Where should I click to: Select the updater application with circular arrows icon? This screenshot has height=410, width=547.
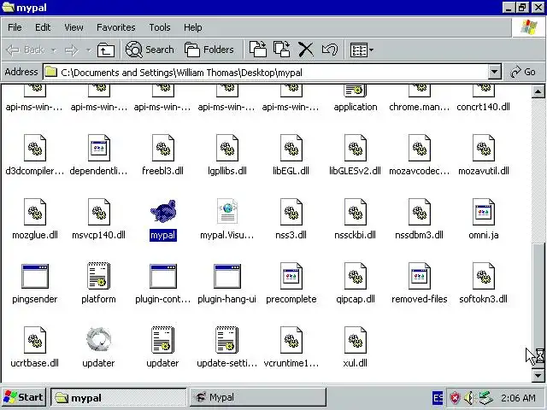pyautogui.click(x=99, y=348)
